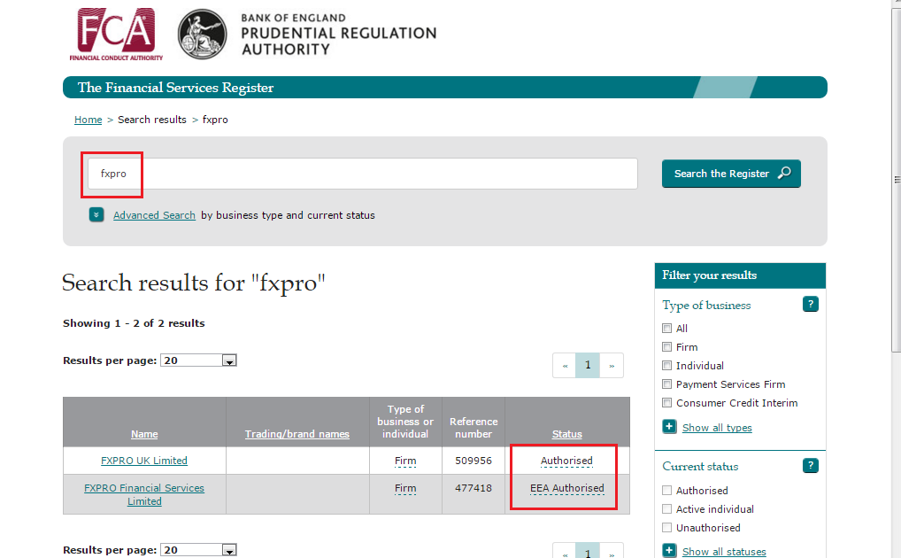Sort table by Status column
Viewport: 901px width, 558px height.
pyautogui.click(x=567, y=434)
